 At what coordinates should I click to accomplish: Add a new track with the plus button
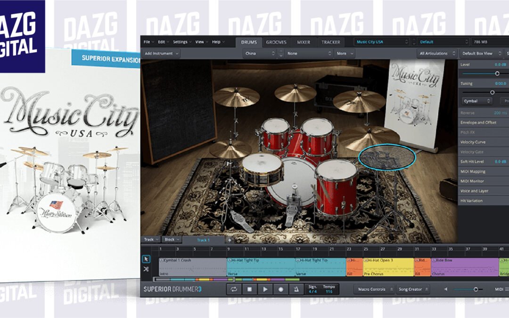coord(230,240)
